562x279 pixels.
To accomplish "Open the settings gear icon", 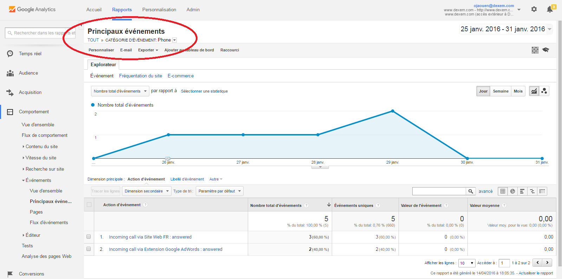I will click(x=534, y=9).
